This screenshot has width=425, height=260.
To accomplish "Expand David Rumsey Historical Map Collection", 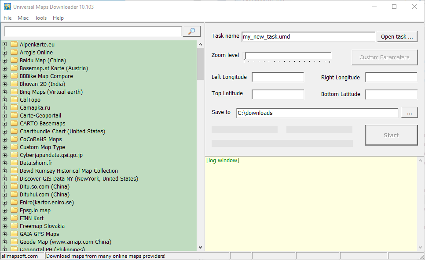I will coord(4,171).
